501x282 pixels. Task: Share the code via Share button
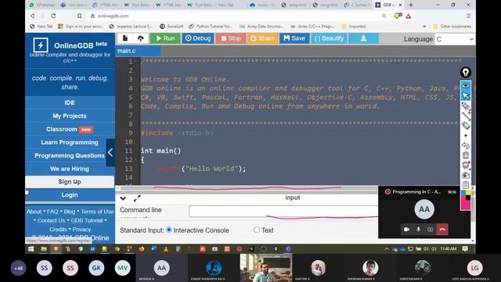262,38
